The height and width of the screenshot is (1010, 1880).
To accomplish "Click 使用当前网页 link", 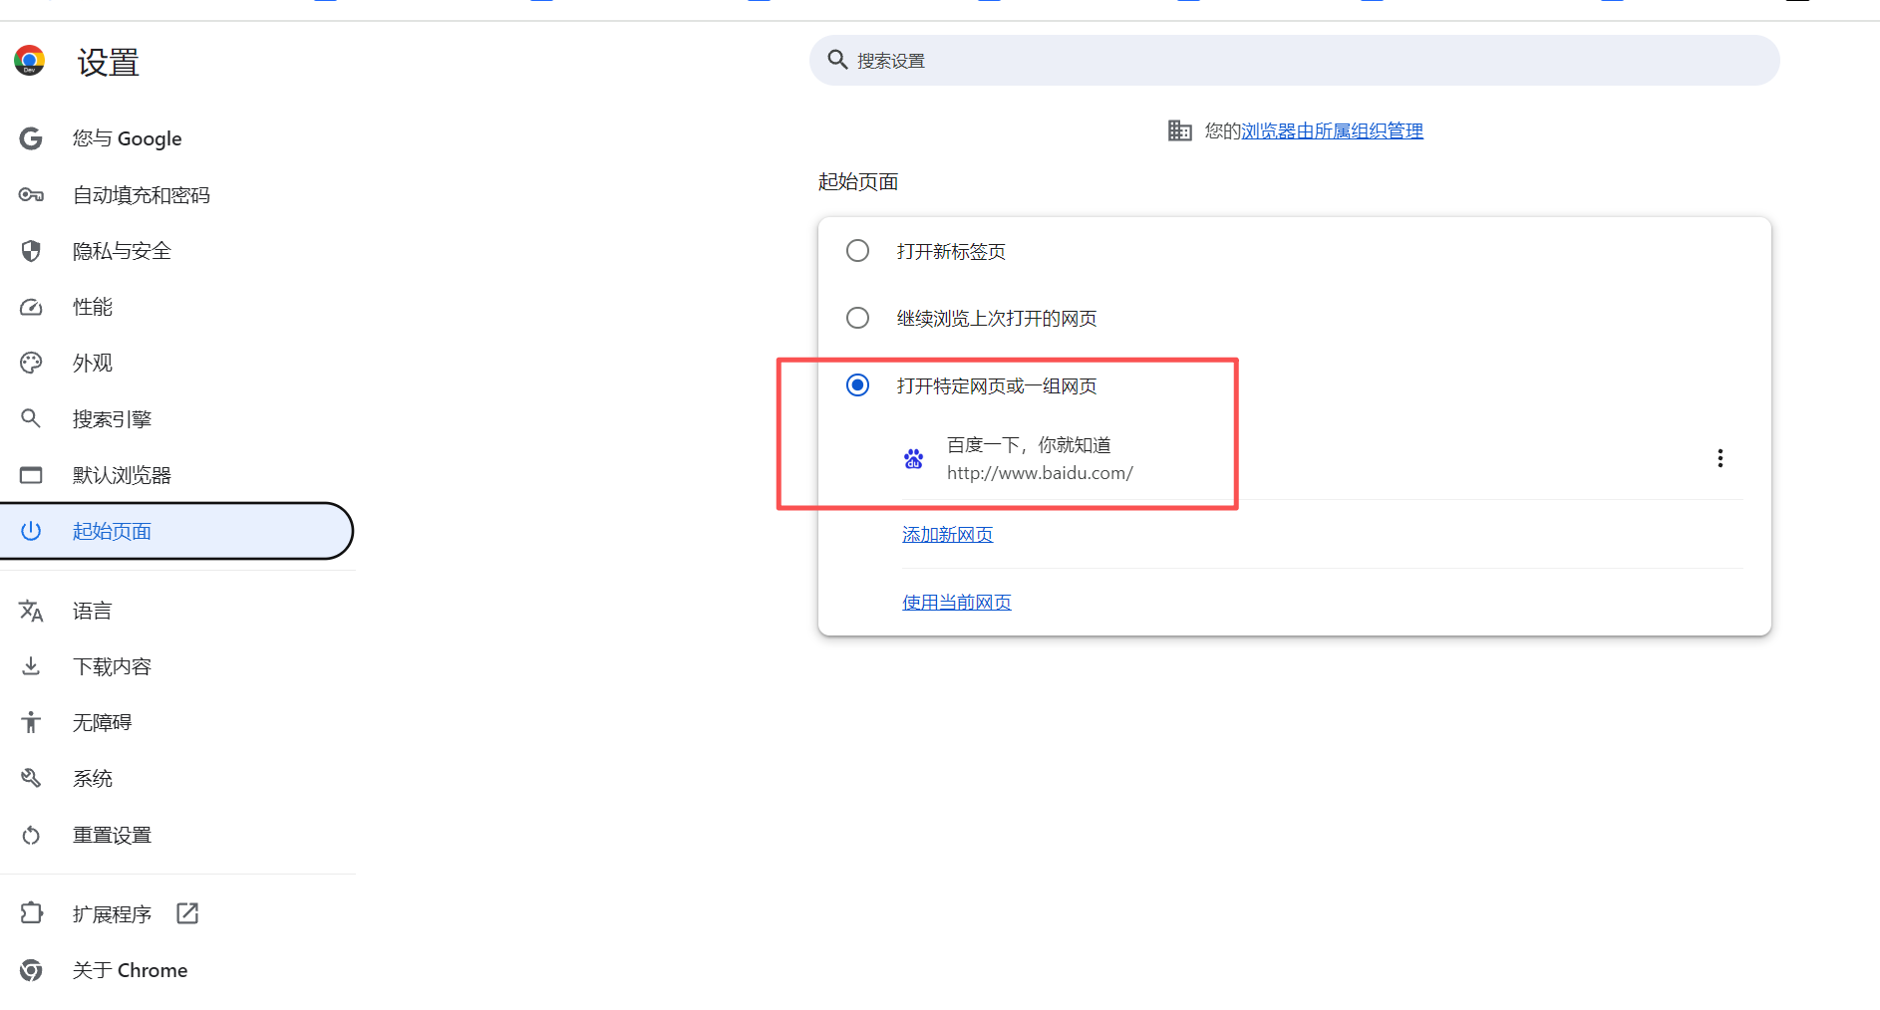I will pyautogui.click(x=956, y=603).
